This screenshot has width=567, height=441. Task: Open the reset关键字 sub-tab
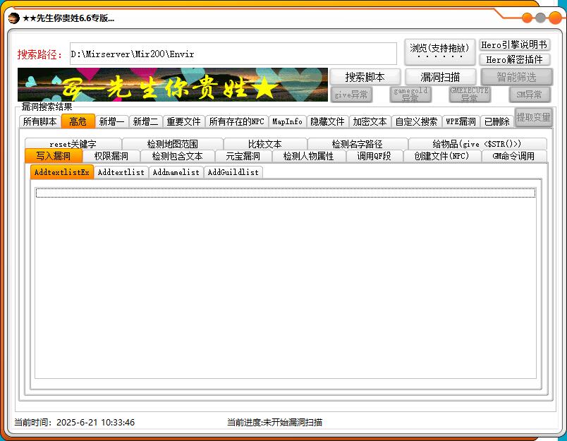coord(73,144)
